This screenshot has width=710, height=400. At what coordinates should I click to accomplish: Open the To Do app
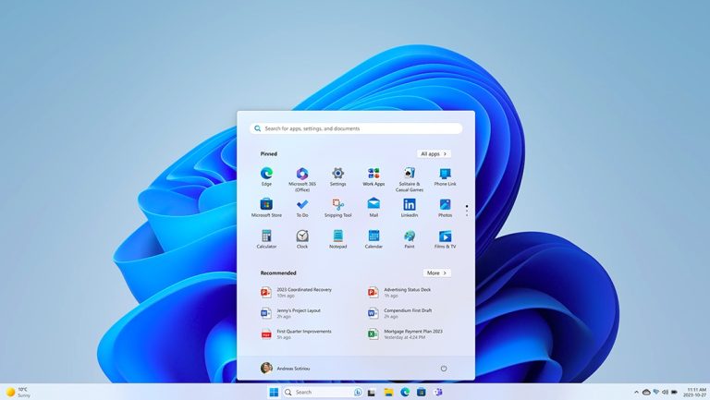pyautogui.click(x=301, y=205)
